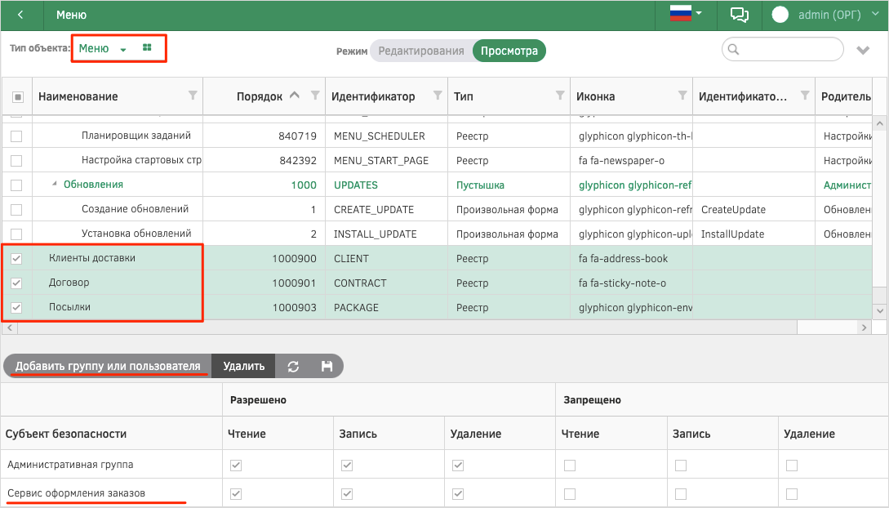Open filter for Идентификатор column
The width and height of the screenshot is (889, 508).
click(x=438, y=96)
